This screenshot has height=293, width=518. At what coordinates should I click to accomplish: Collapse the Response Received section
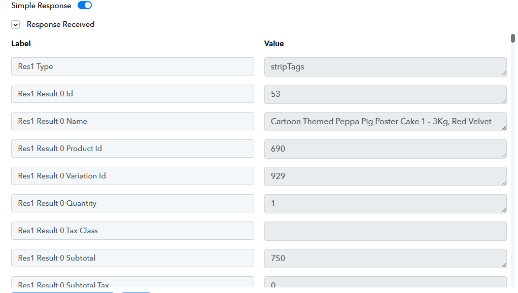pos(16,25)
